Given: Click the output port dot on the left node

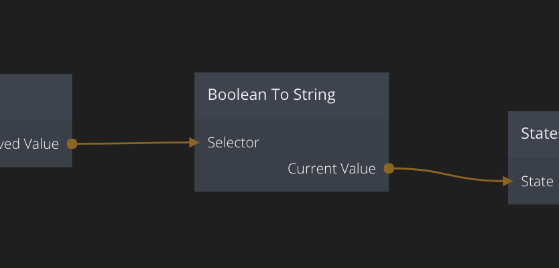Looking at the screenshot, I should click(x=72, y=143).
